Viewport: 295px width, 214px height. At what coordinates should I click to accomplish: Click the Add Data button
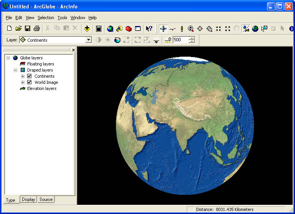click(x=87, y=28)
